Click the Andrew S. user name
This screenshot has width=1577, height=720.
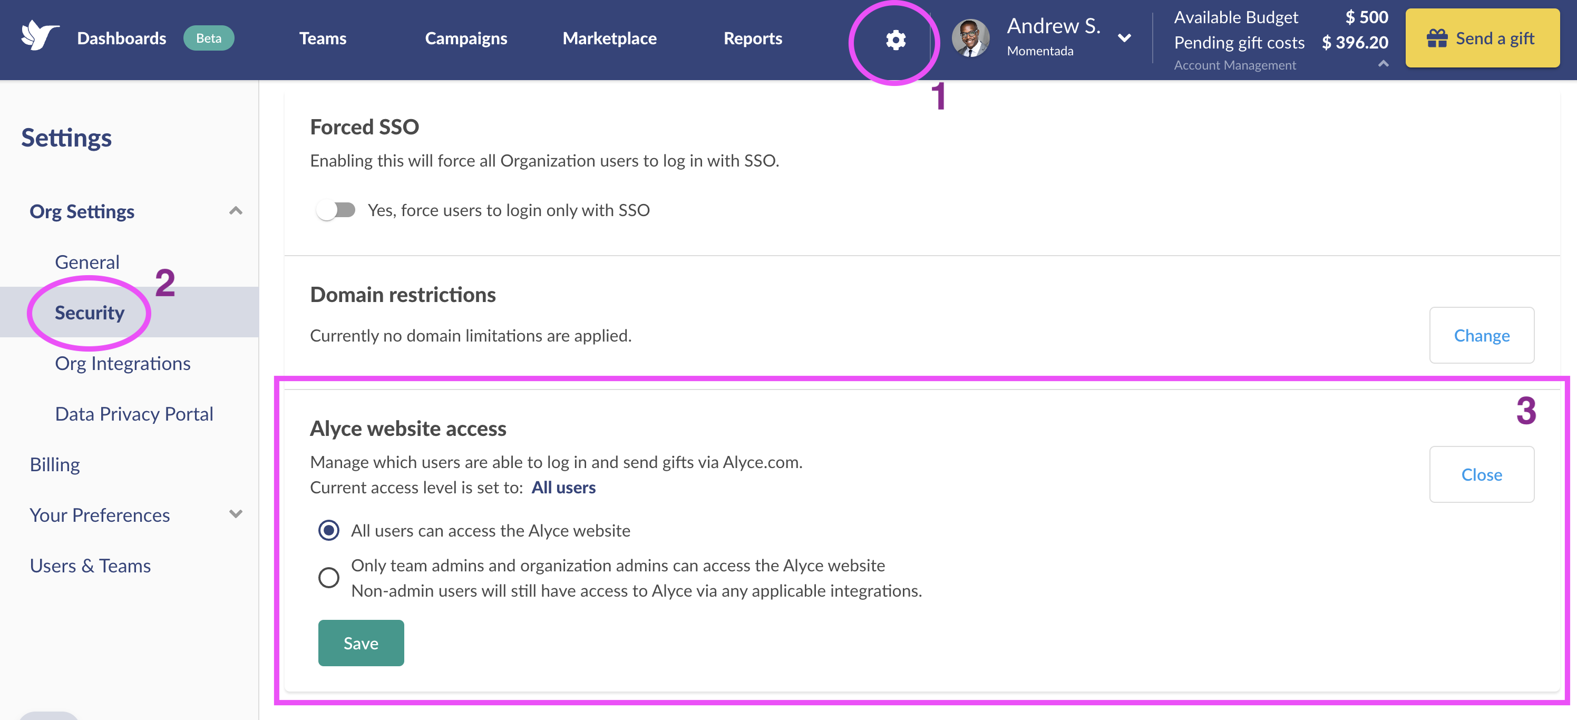click(x=1054, y=26)
